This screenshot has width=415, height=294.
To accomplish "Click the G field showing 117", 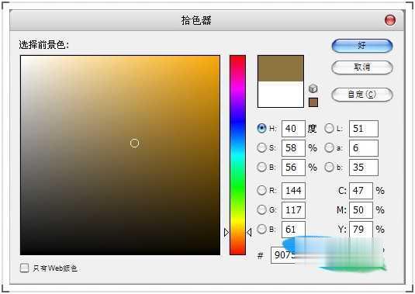I will 293,210.
